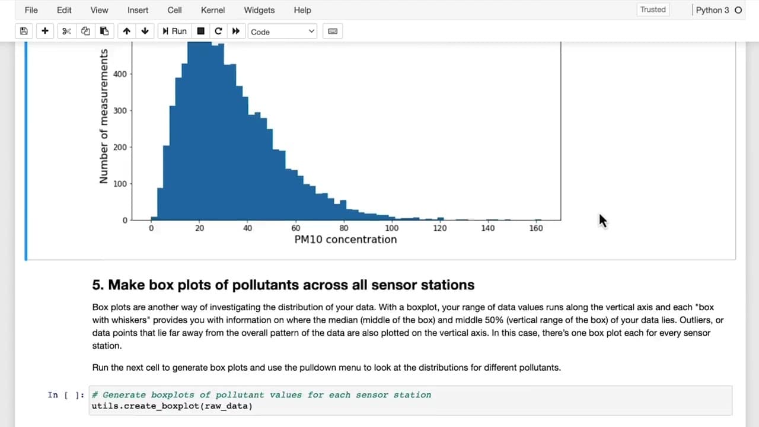This screenshot has height=427, width=759.
Task: Copy selected cells icon
Action: tap(85, 31)
